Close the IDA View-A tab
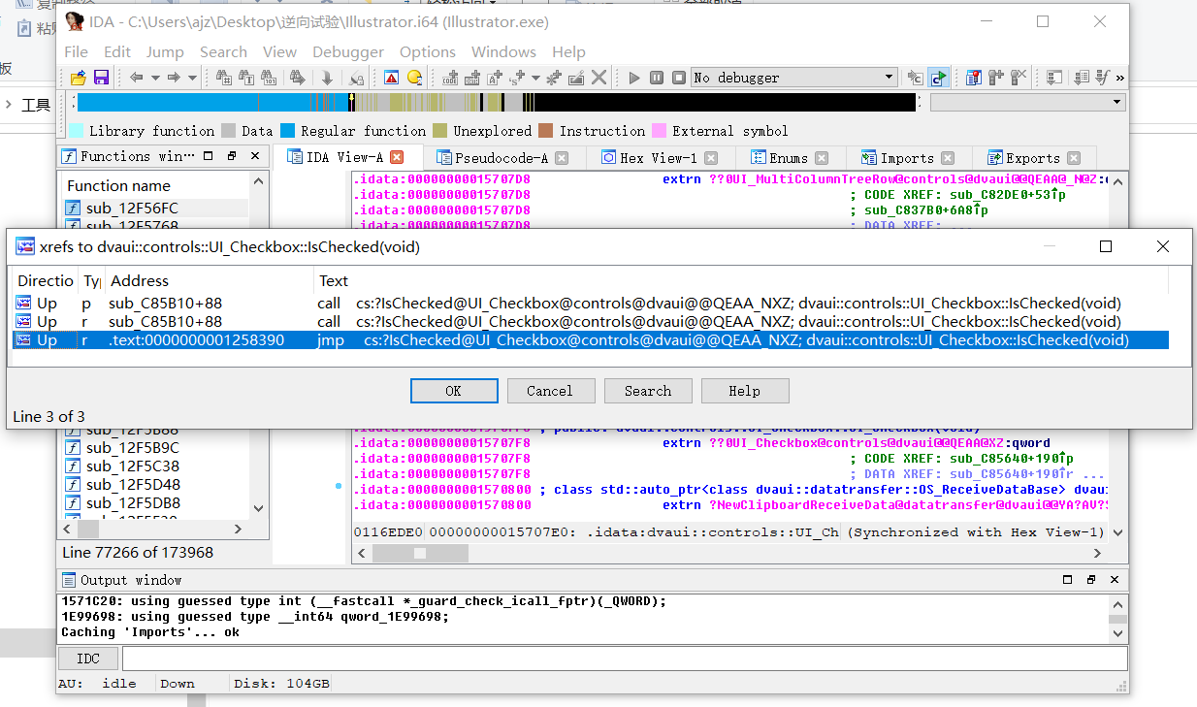Viewport: 1197px width, 707px height. (397, 157)
